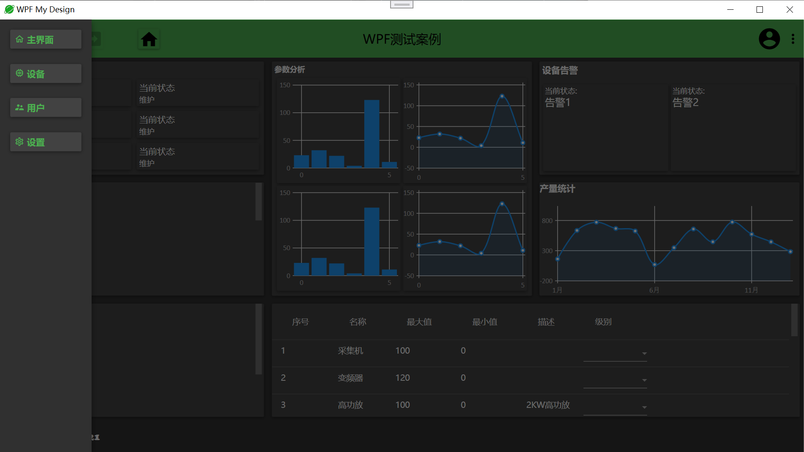Open the three-dot more options menu

point(793,39)
